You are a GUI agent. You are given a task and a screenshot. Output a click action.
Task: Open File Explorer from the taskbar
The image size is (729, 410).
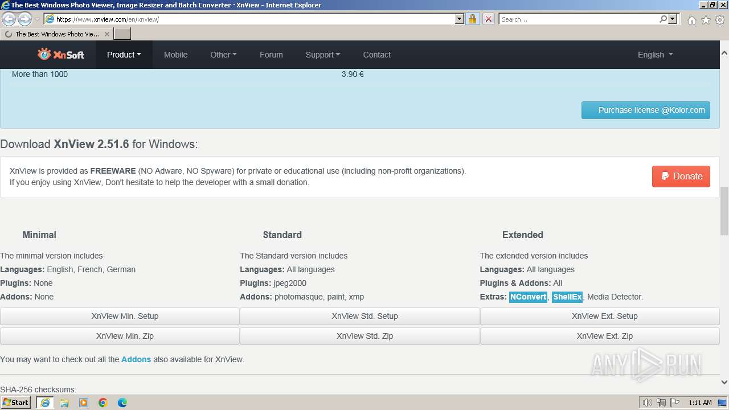[64, 403]
